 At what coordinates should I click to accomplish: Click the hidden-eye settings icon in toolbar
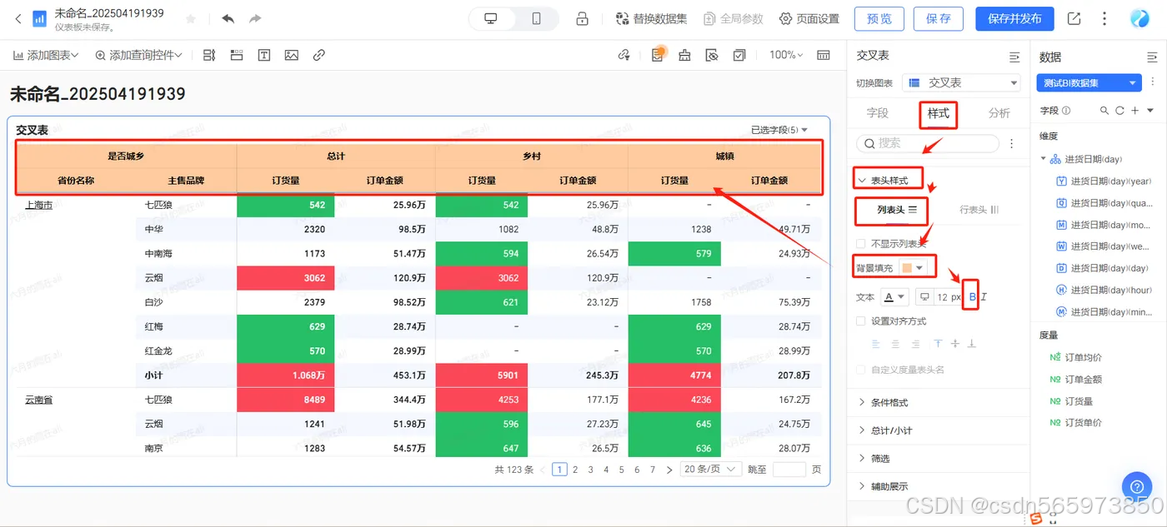coord(712,55)
